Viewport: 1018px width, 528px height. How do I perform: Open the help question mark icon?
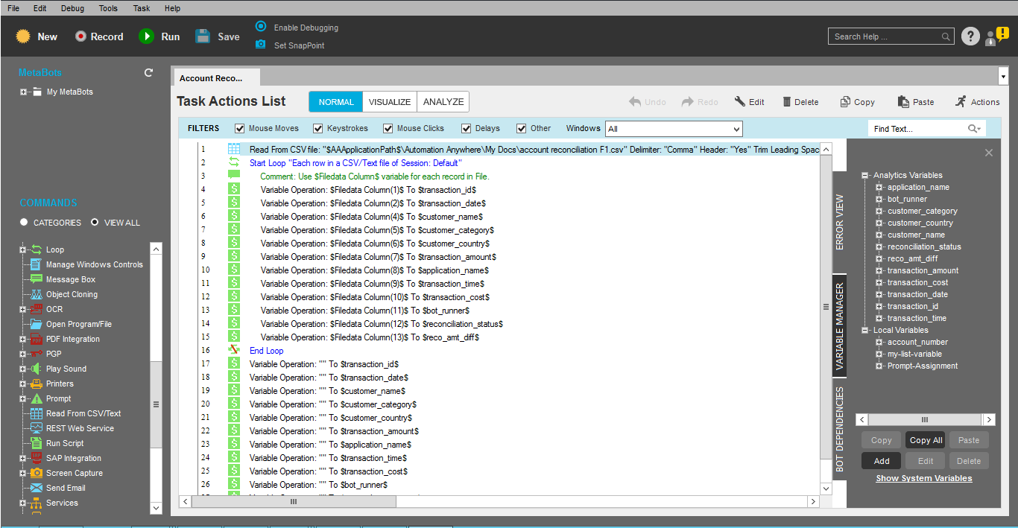pyautogui.click(x=970, y=36)
